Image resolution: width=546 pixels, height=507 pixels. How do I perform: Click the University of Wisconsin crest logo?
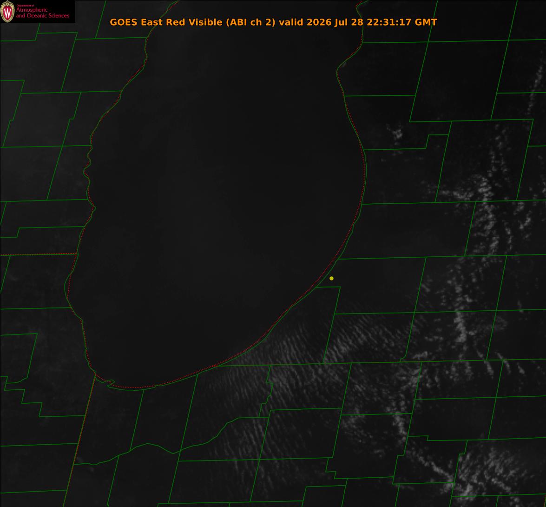7,12
